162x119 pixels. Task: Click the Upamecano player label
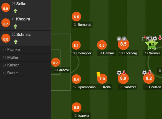(86, 87)
